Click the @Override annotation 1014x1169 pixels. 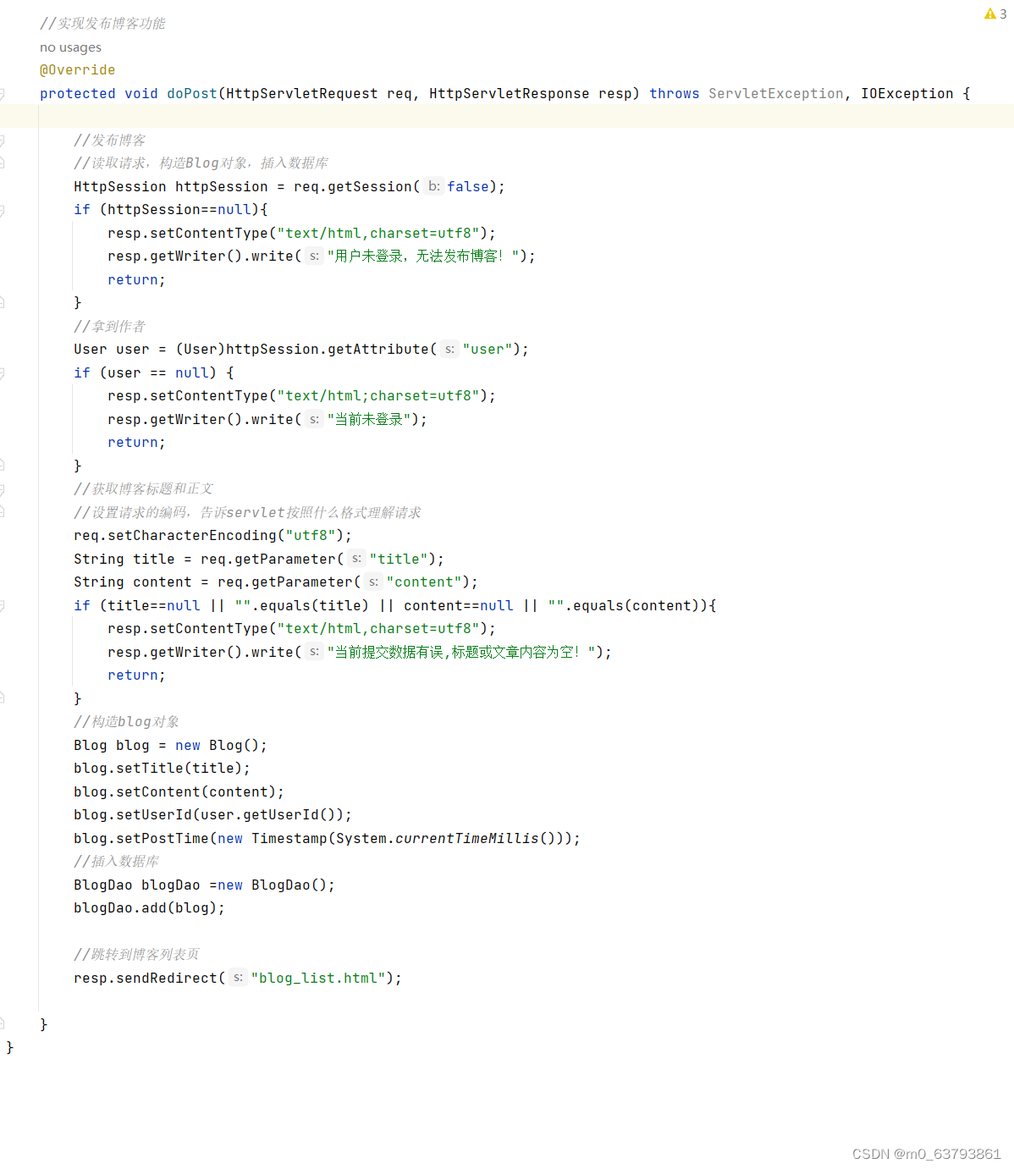tap(77, 70)
